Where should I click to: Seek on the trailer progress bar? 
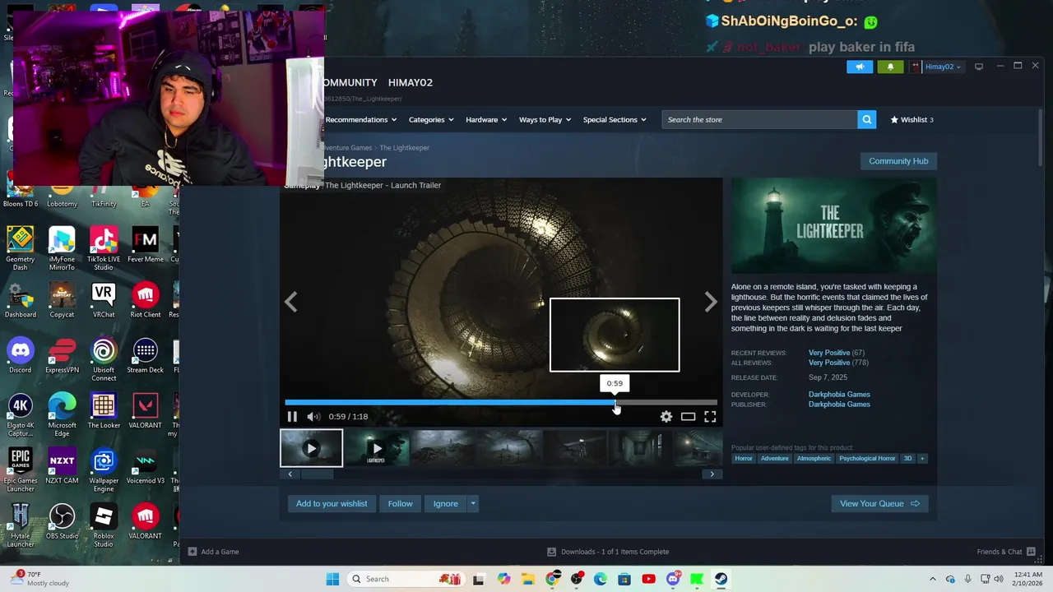(501, 403)
